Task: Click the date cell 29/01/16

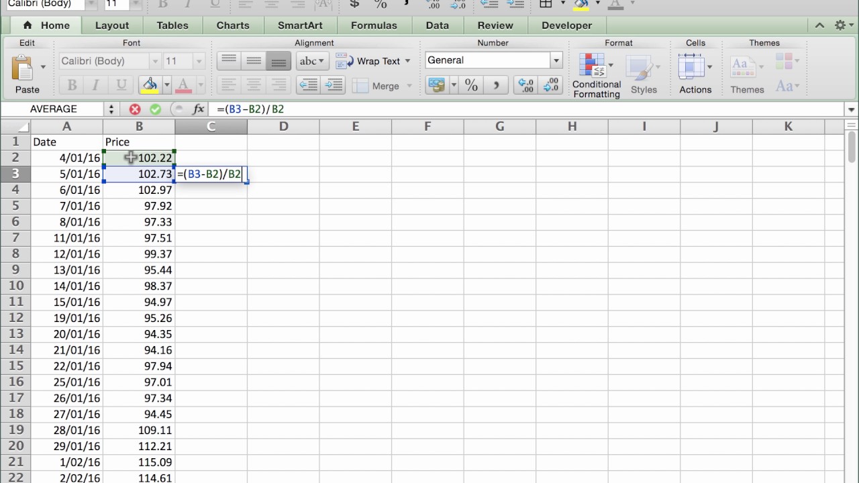Action: 66,446
